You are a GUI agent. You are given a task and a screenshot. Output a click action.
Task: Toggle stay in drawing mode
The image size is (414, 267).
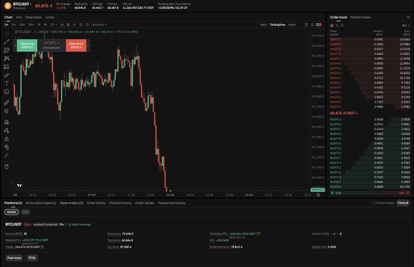(x=7, y=130)
